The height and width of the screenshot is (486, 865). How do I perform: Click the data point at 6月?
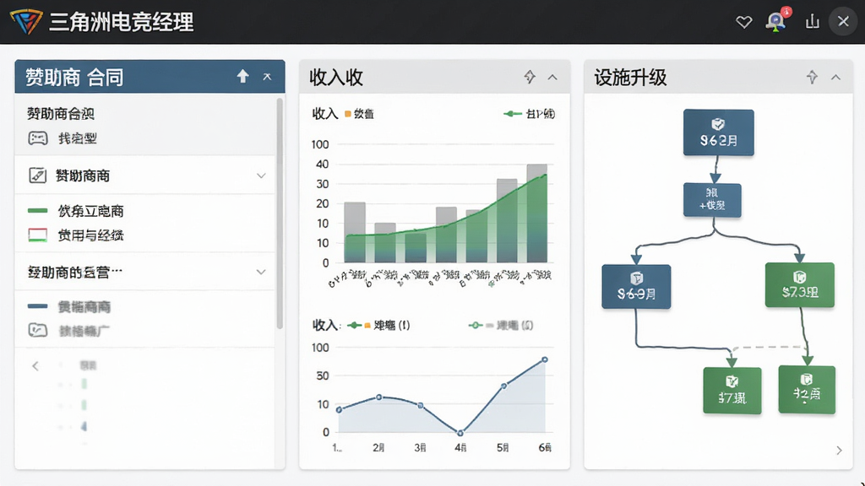coord(545,359)
